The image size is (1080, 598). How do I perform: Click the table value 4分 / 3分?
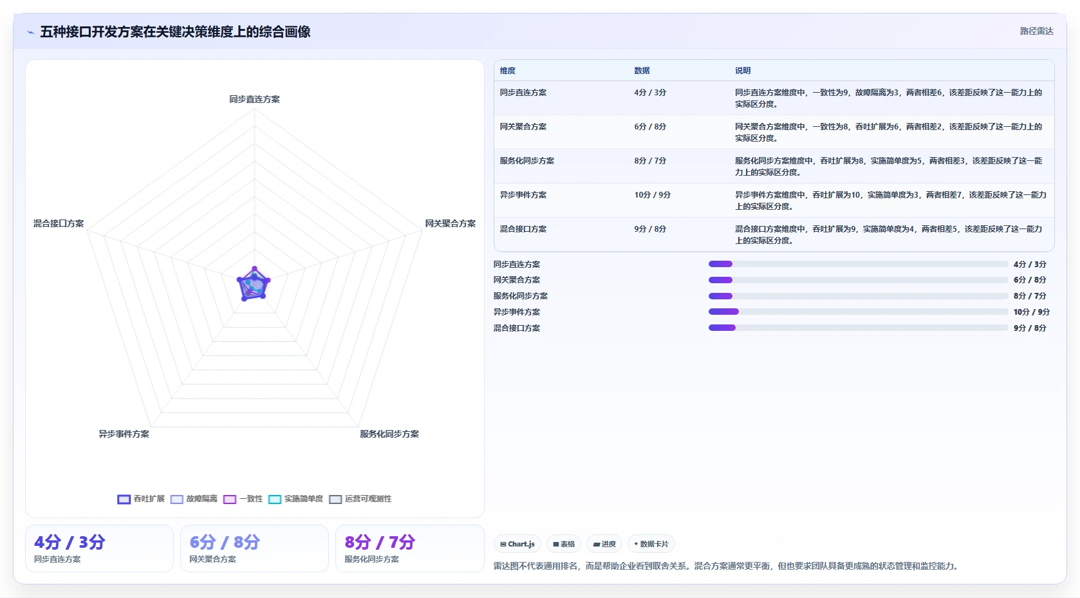click(650, 93)
